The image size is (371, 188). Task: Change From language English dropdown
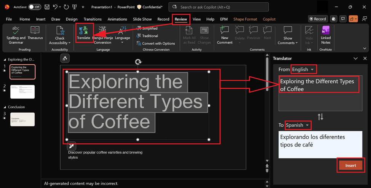click(x=303, y=70)
